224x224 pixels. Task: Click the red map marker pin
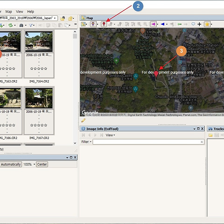coord(156,74)
